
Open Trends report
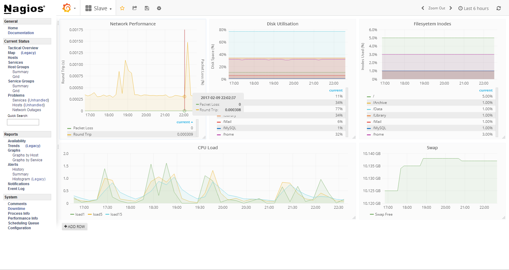(14, 146)
